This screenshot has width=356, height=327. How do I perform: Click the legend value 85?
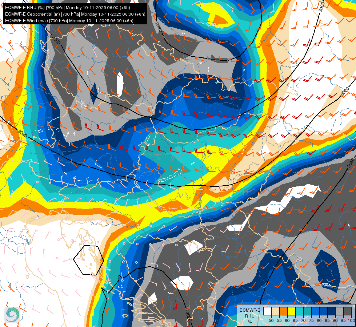(327, 320)
